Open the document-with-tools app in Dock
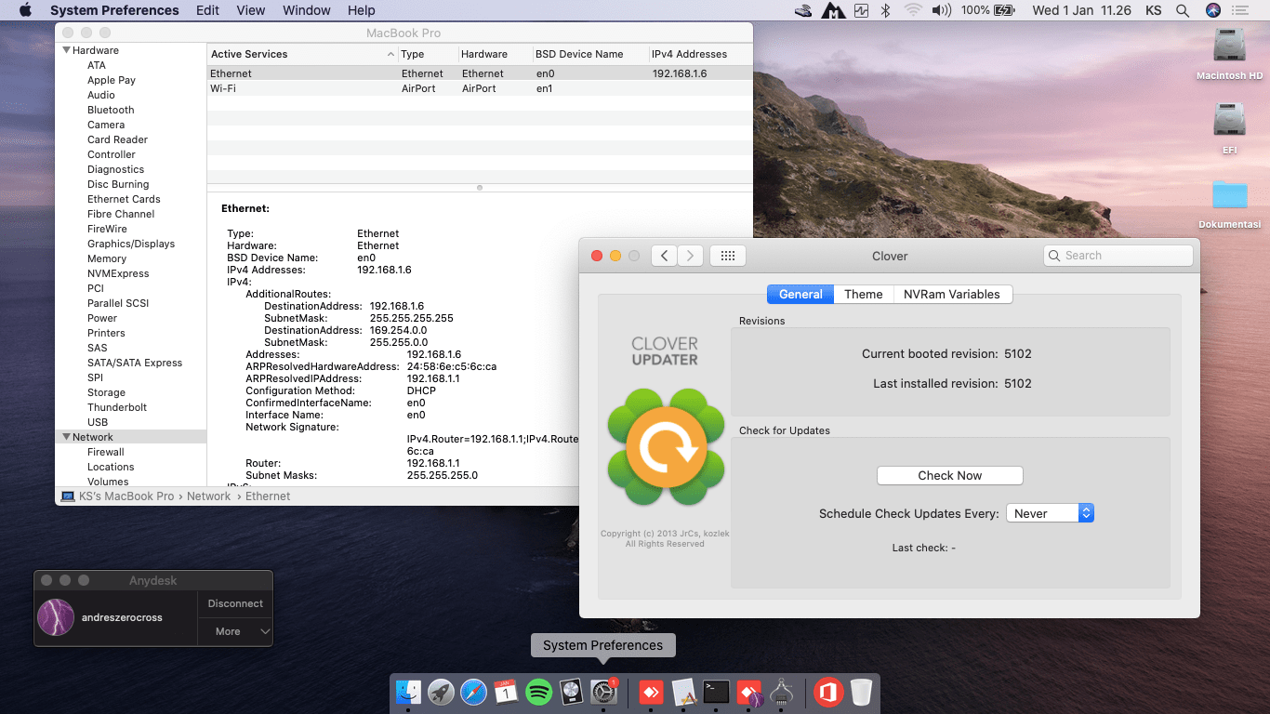 [x=683, y=692]
